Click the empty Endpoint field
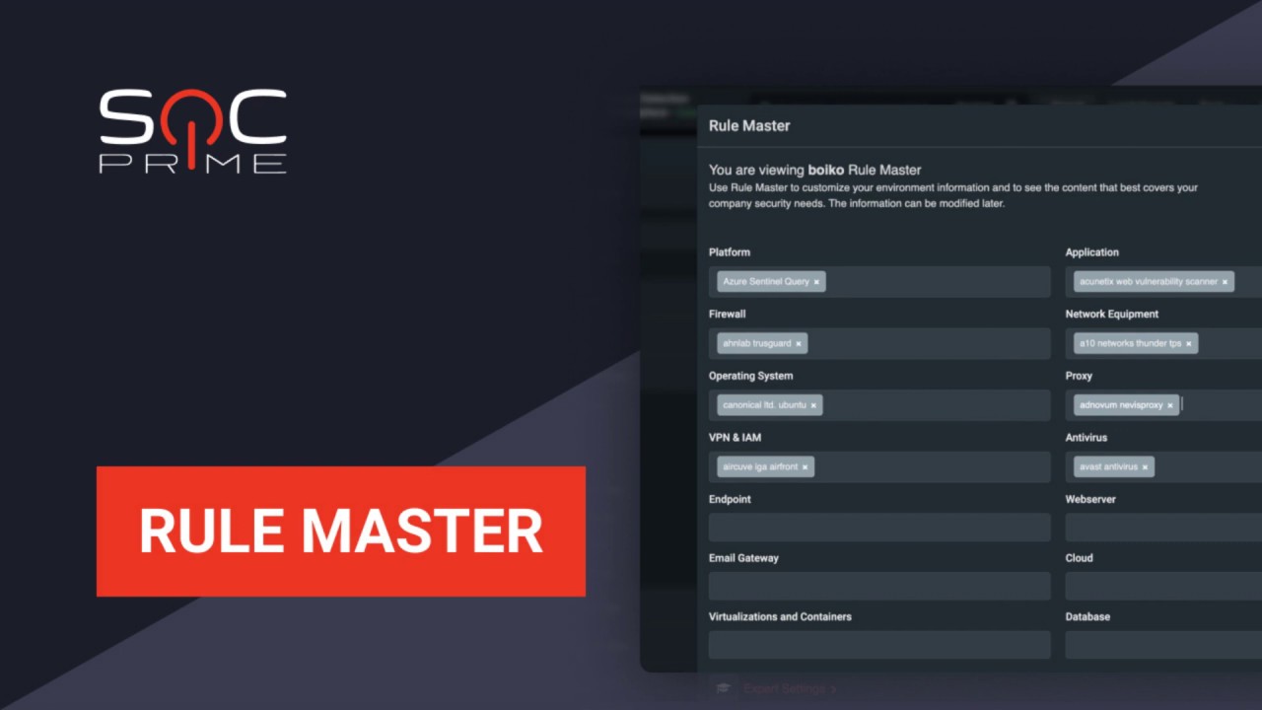The image size is (1262, 710). [x=879, y=528]
